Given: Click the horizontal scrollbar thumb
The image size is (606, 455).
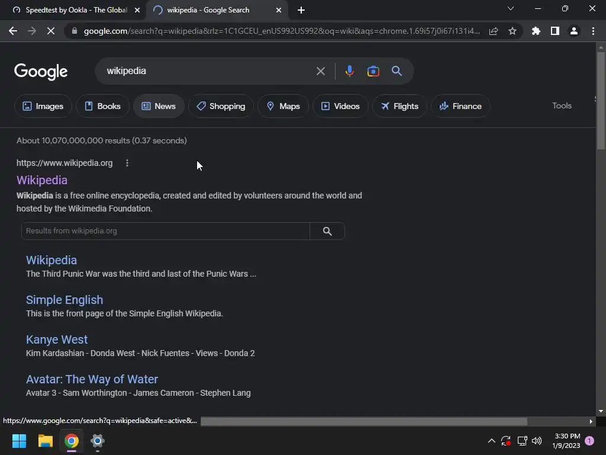Looking at the screenshot, I should pyautogui.click(x=364, y=421).
